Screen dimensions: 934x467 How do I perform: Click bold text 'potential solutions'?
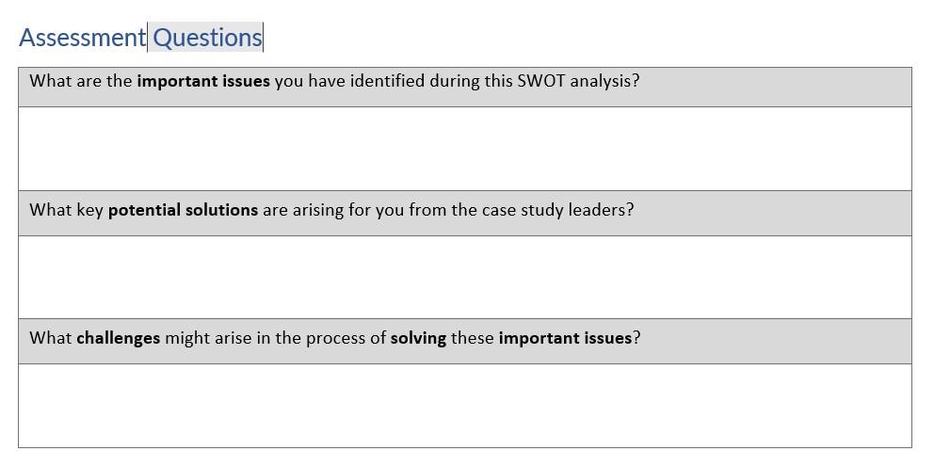tap(183, 210)
